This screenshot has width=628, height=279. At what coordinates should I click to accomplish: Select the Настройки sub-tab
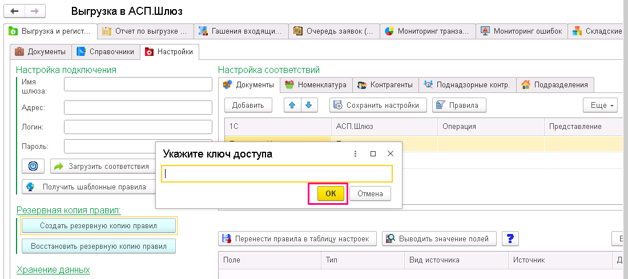pyautogui.click(x=170, y=52)
